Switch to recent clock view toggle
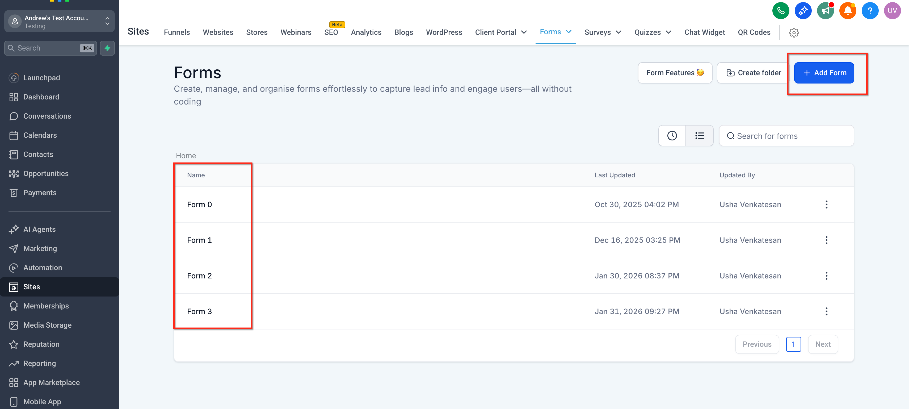 click(x=672, y=136)
